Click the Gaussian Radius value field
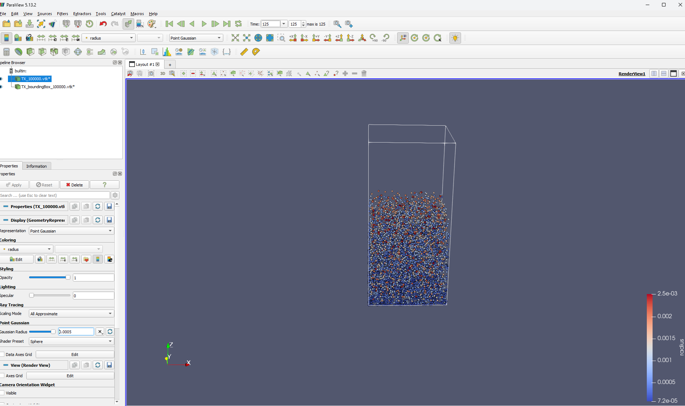This screenshot has height=406, width=685. (76, 331)
